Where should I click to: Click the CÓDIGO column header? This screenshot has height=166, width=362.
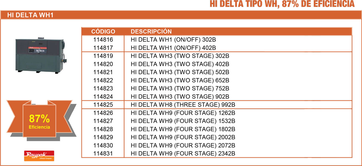tap(103, 32)
